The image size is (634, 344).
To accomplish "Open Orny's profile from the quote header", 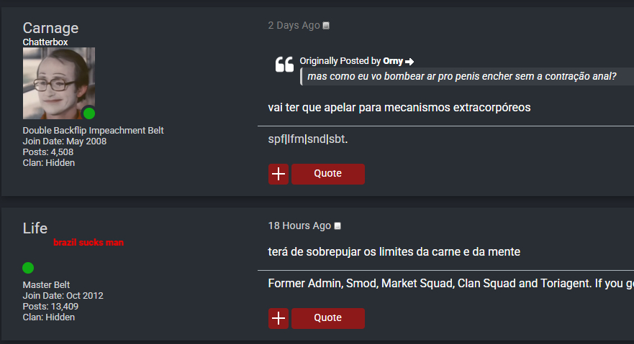I will (393, 61).
